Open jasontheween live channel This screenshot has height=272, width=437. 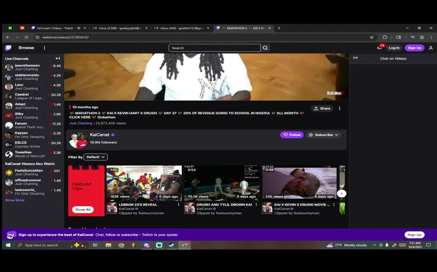pyautogui.click(x=33, y=67)
